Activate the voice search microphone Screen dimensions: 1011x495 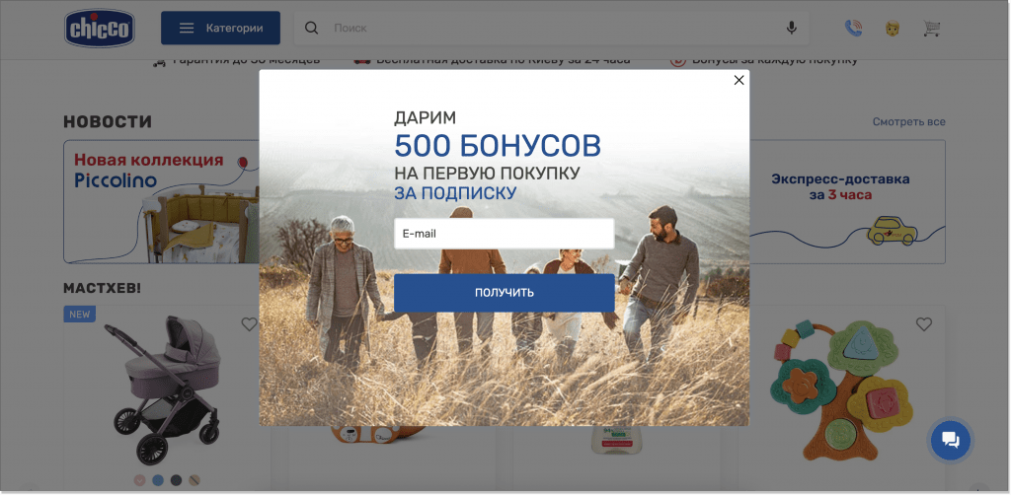791,28
